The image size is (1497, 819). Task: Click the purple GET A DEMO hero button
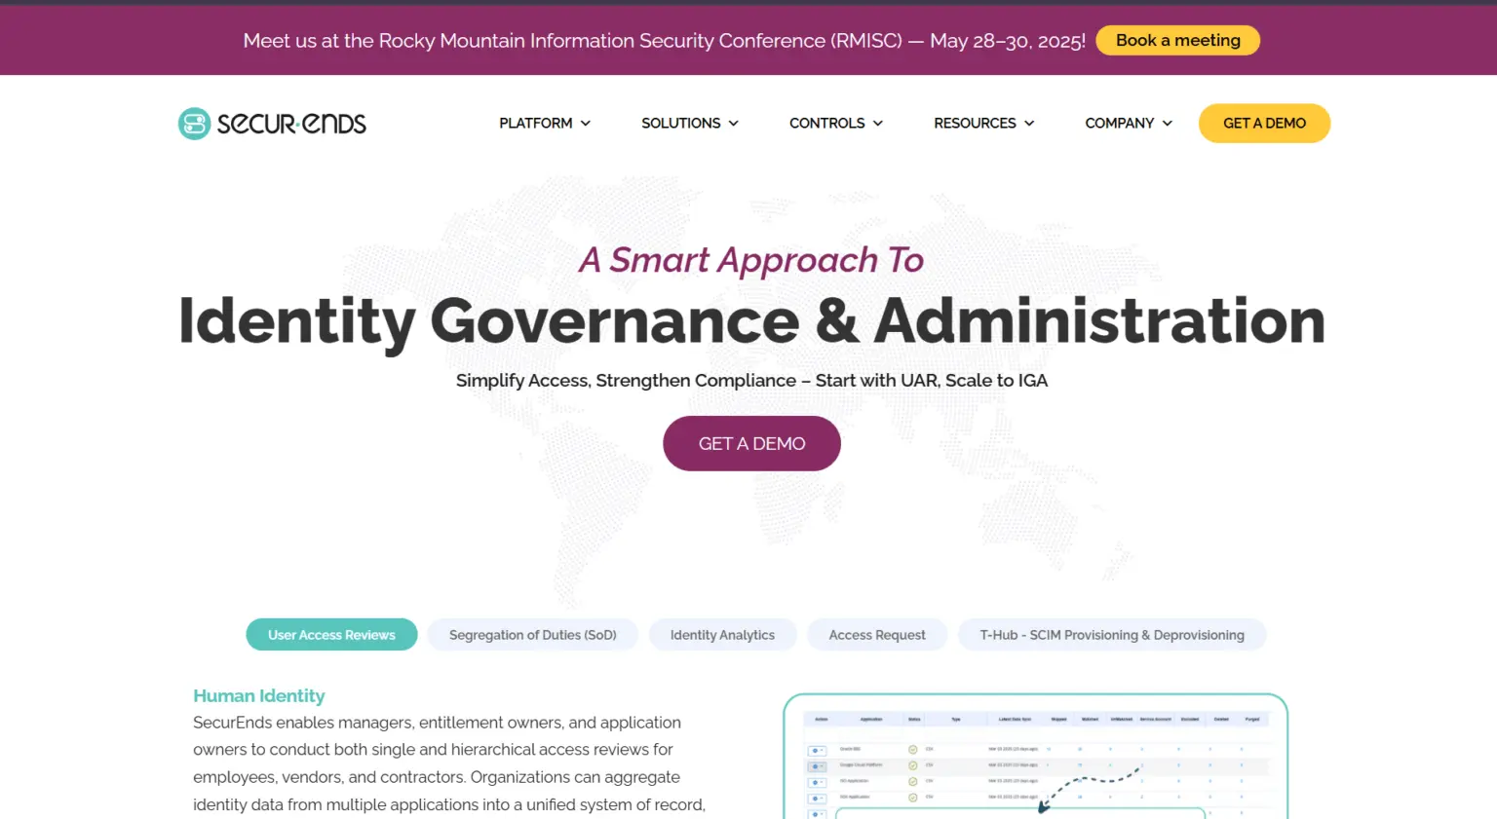click(751, 444)
